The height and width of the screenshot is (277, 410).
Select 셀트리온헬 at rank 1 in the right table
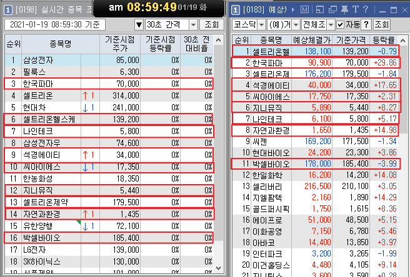(x=316, y=51)
